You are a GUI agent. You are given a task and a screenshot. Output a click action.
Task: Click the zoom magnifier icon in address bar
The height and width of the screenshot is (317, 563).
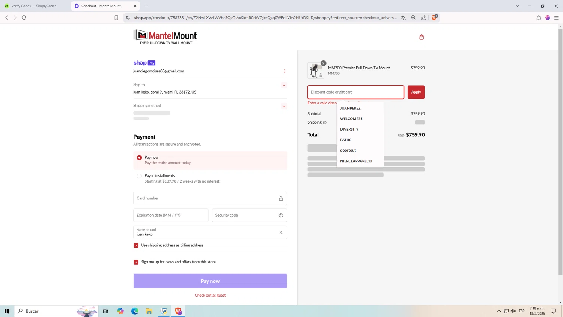click(413, 18)
